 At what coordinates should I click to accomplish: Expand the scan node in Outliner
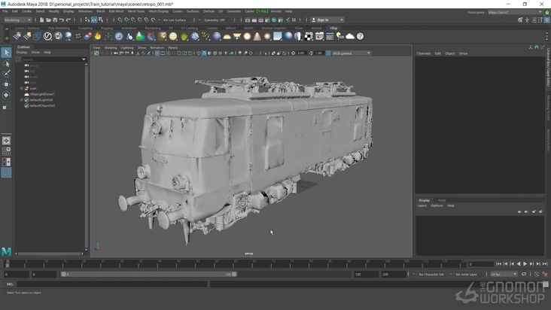[x=22, y=88]
